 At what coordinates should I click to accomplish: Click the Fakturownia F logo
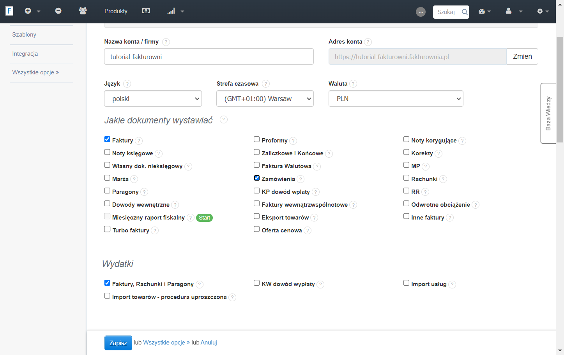tap(9, 11)
